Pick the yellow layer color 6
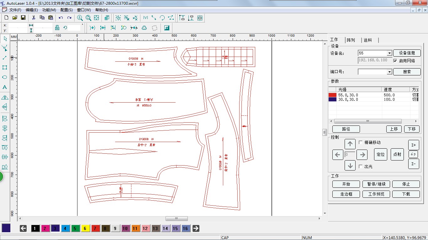Screen dimensions: 428x240 (x=85, y=228)
